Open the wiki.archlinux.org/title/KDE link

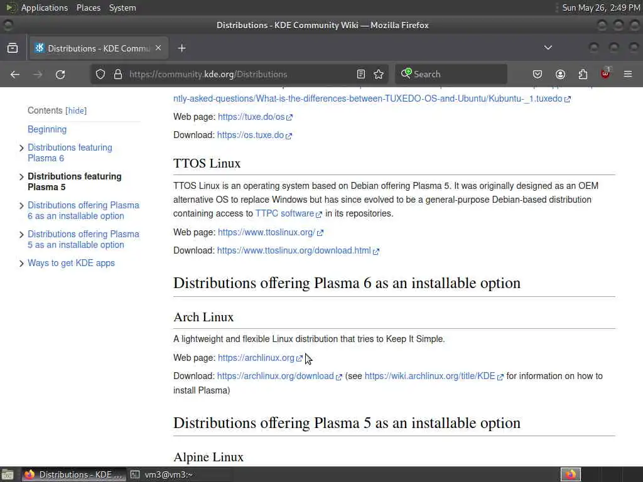[433, 377]
